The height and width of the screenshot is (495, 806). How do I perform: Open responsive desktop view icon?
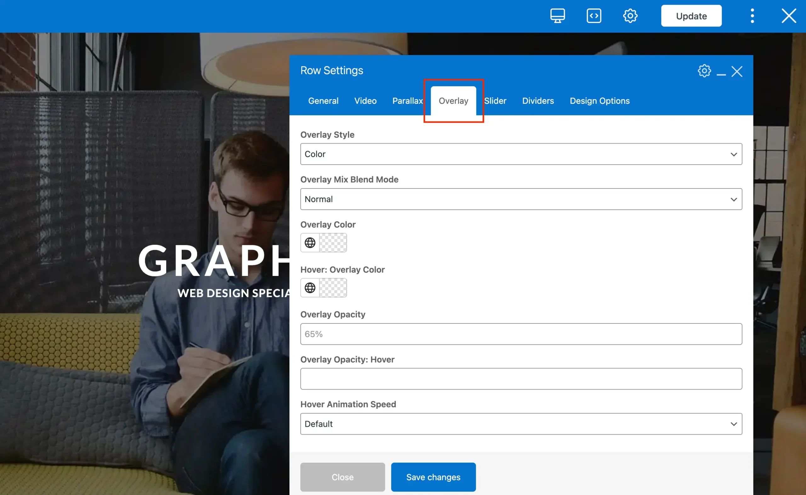tap(557, 16)
